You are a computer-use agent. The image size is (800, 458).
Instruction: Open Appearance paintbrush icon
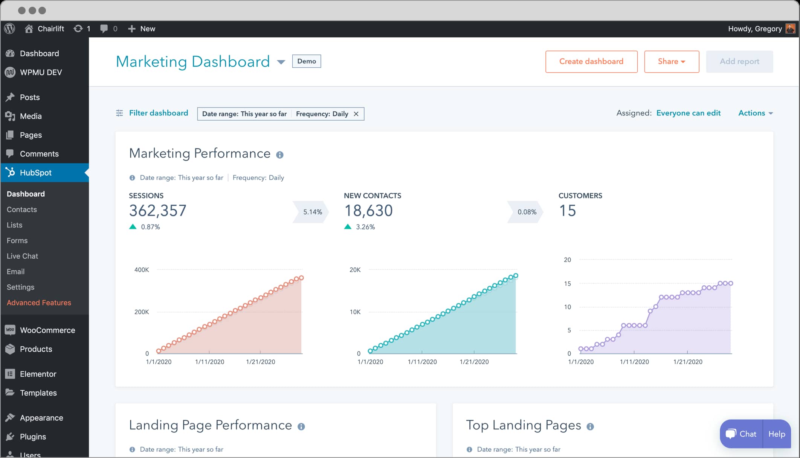[x=10, y=417]
